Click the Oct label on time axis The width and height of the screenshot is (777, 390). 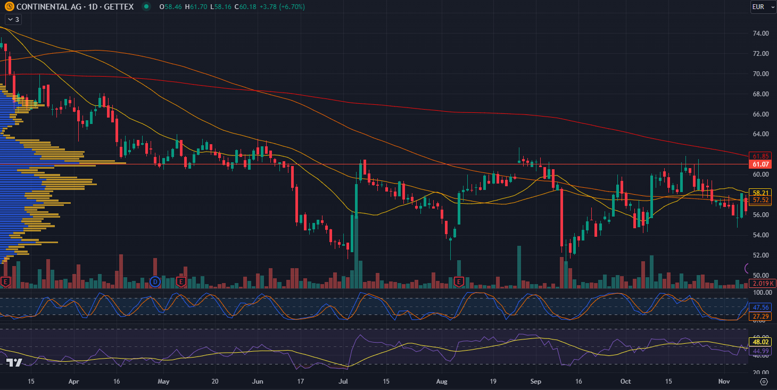[626, 381]
